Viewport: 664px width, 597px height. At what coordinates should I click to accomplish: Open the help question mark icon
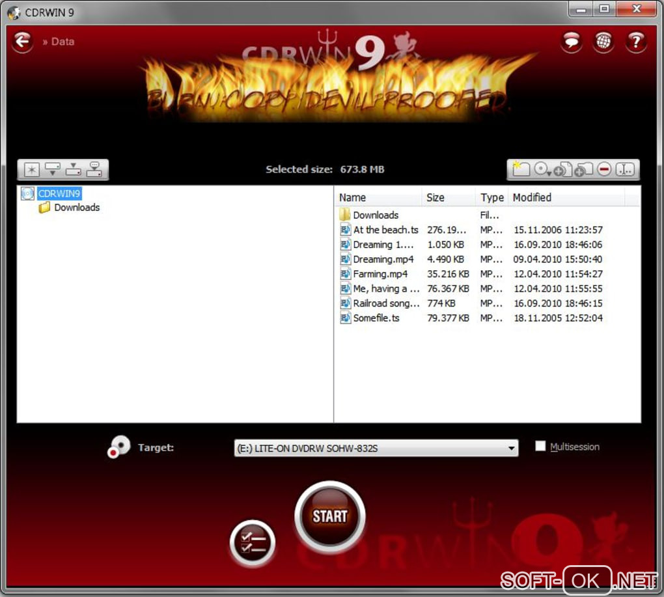coord(635,42)
